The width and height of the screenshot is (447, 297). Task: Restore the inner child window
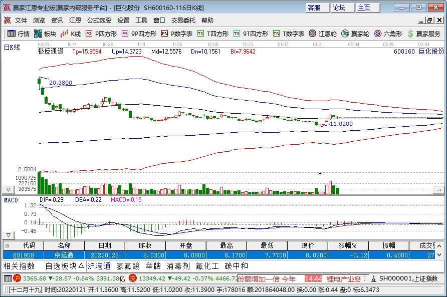(430, 20)
